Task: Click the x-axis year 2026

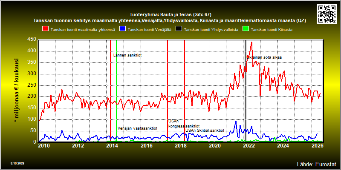Action: 317,146
